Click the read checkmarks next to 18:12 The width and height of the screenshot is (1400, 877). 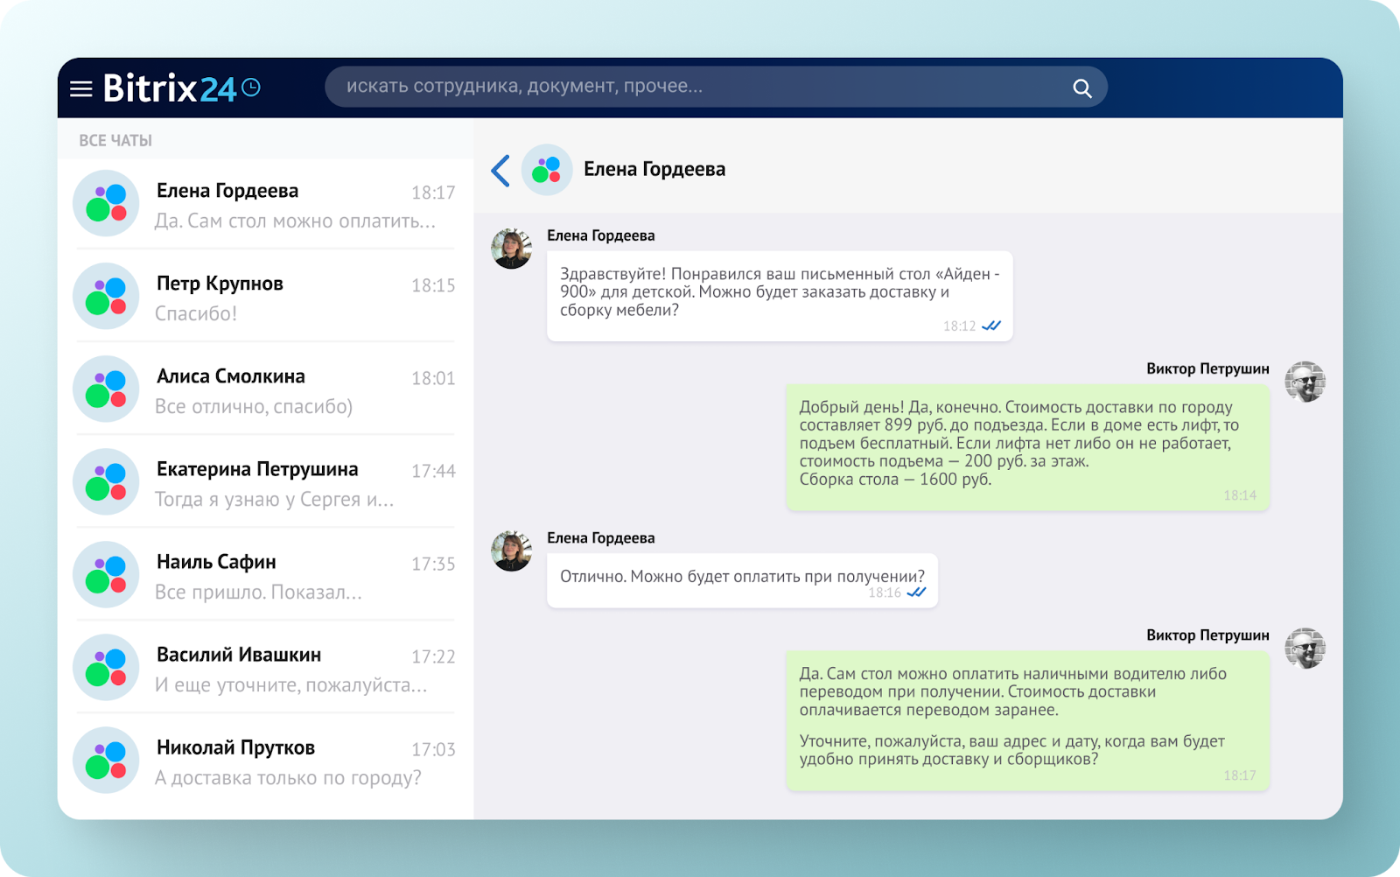(991, 326)
